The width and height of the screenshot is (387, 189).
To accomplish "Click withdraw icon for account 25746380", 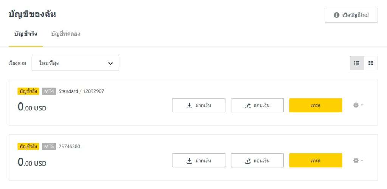I will click(x=248, y=161).
